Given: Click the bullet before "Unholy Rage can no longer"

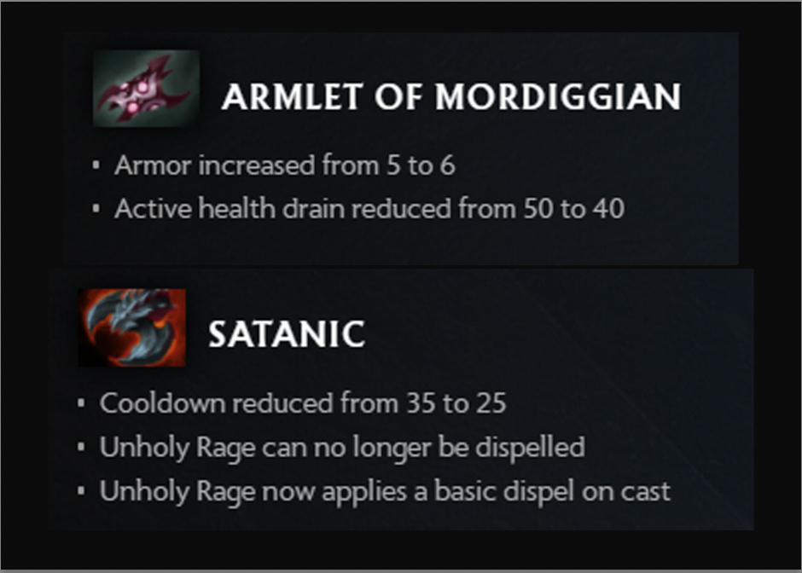Looking at the screenshot, I should coord(81,447).
